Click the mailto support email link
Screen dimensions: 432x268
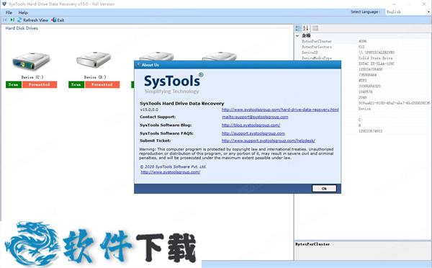pyautogui.click(x=255, y=117)
